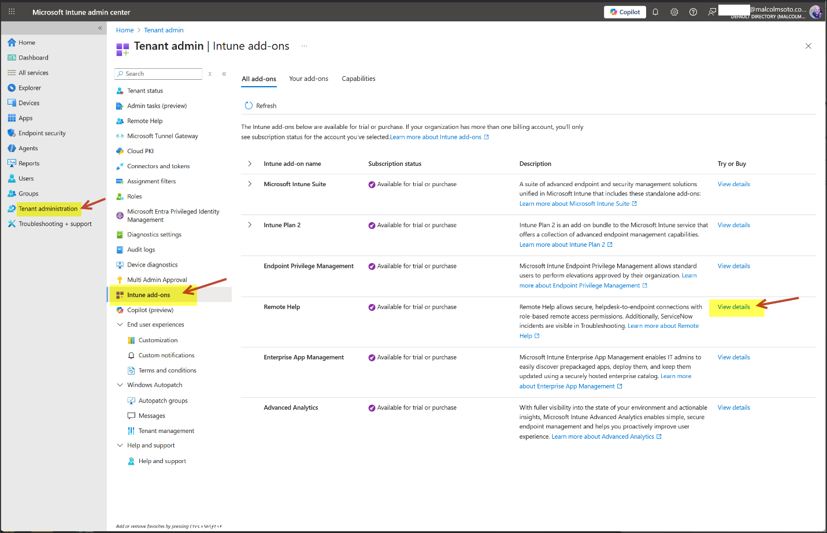The height and width of the screenshot is (533, 827).
Task: Collapse the left navigation sidebar chevron
Action: pos(100,28)
